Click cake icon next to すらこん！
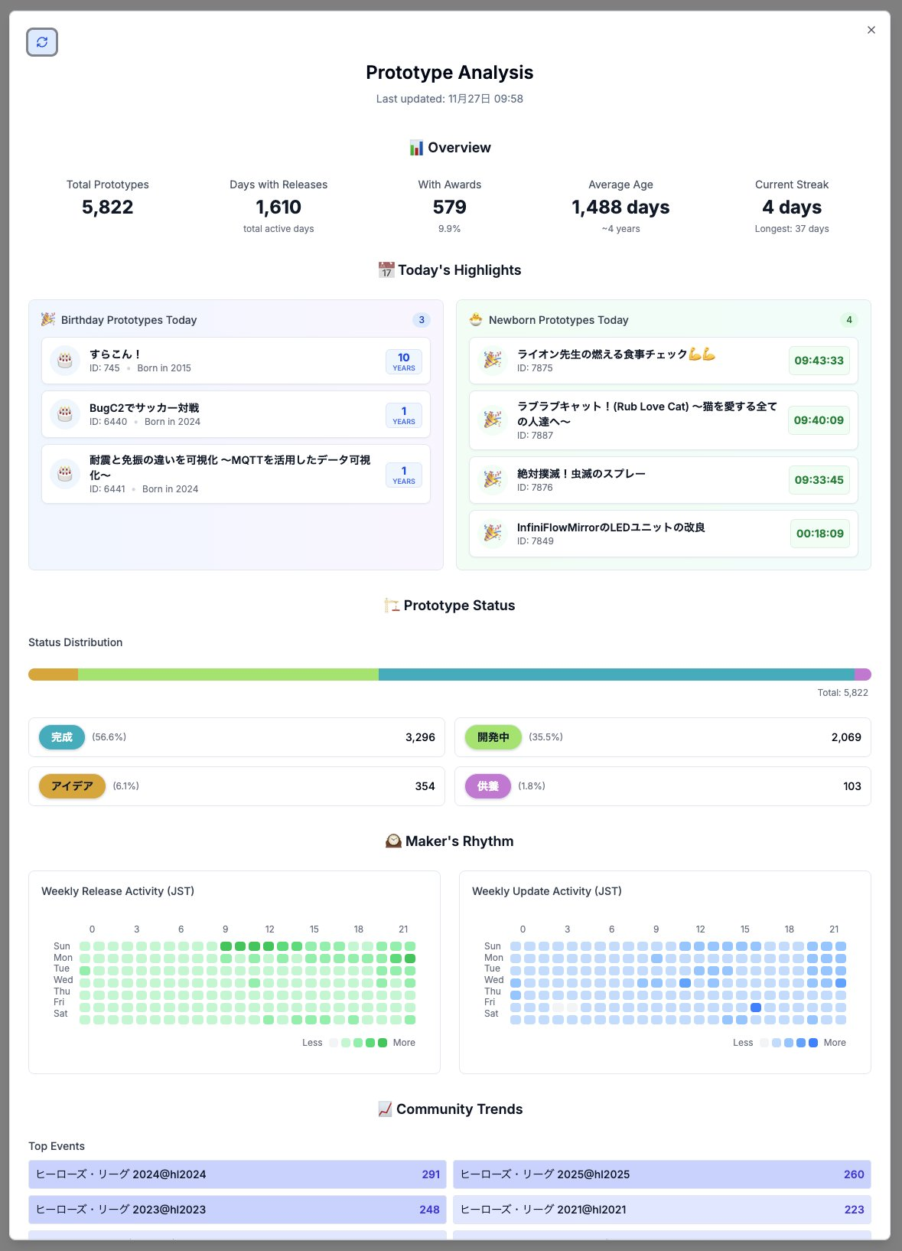902x1251 pixels. click(65, 361)
